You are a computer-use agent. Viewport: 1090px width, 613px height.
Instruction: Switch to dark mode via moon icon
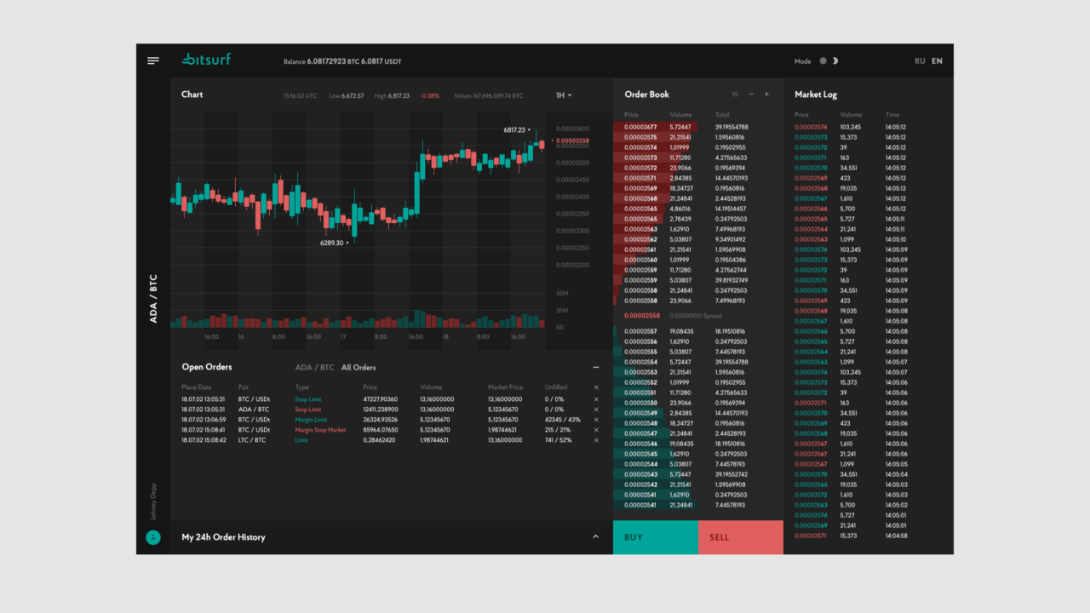[x=835, y=61]
